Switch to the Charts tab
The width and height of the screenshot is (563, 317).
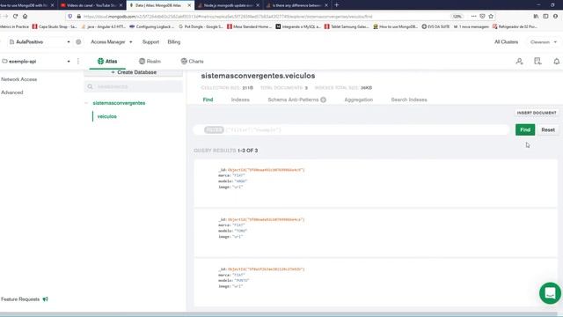192,62
